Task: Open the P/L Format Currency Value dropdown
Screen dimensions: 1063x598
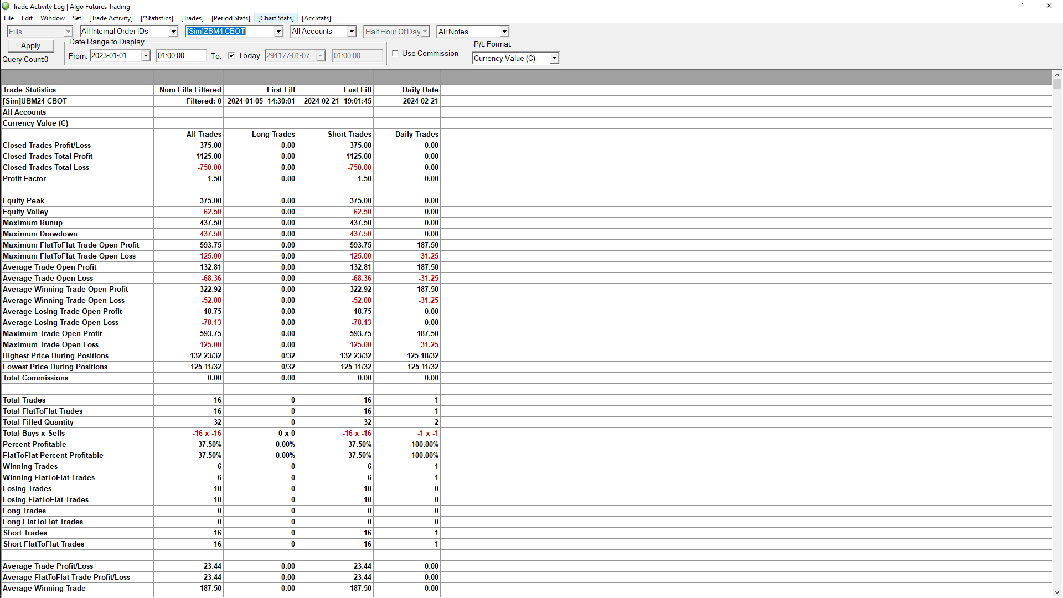Action: coord(554,58)
